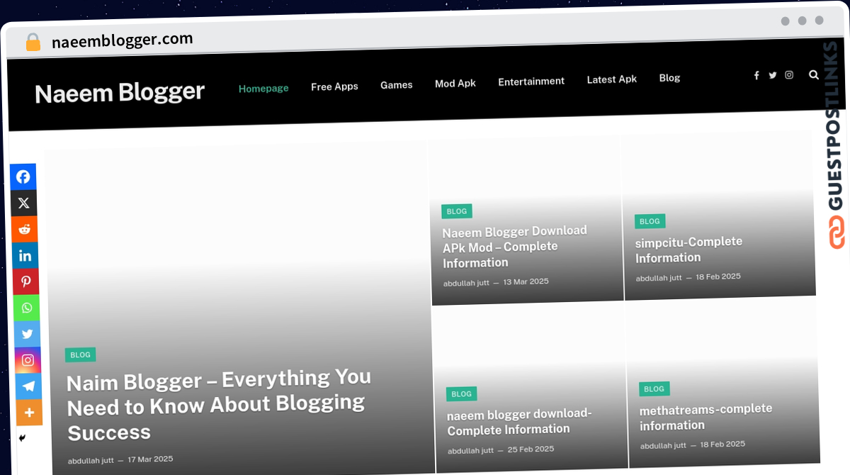Click author abdullah jutt on methatreams post
This screenshot has width=850, height=475.
[663, 446]
